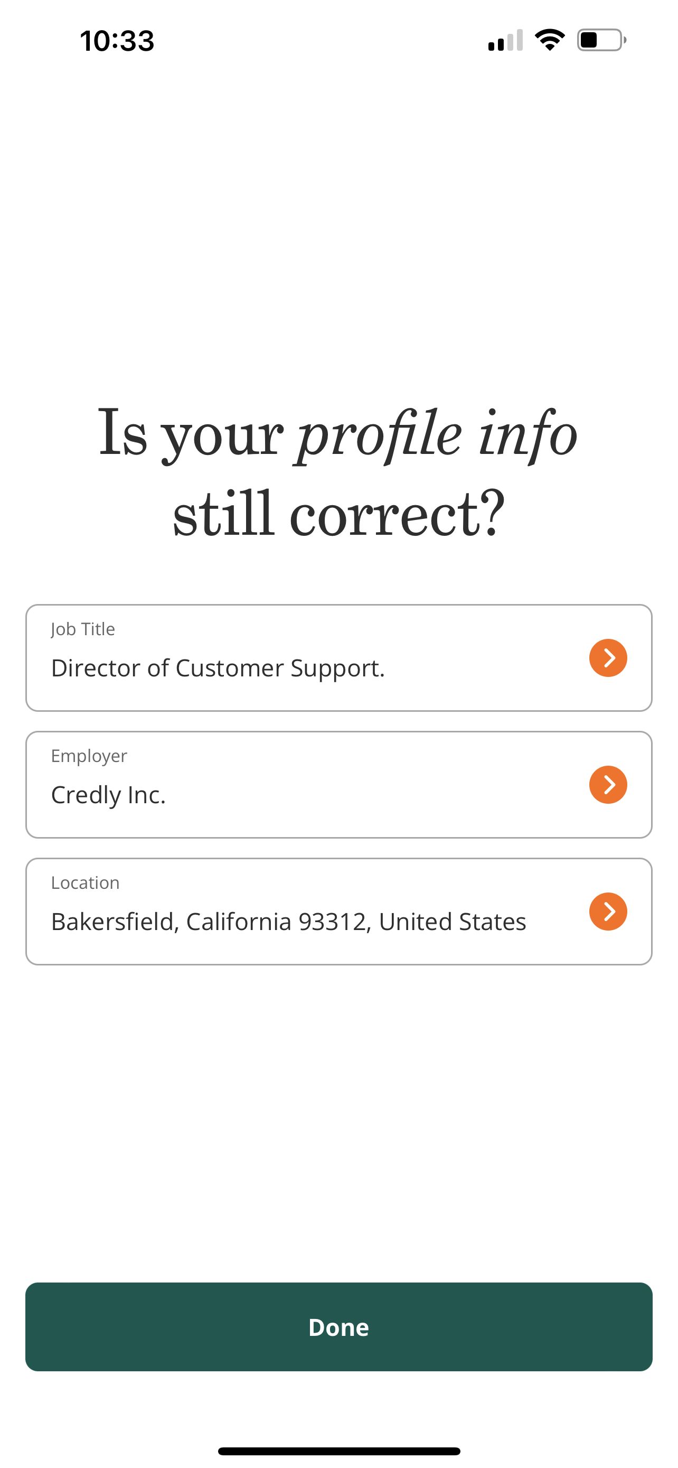Tap the battery indicator icon

(601, 40)
